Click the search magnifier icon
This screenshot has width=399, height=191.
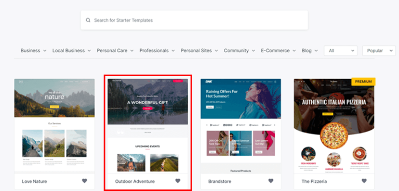[88, 20]
